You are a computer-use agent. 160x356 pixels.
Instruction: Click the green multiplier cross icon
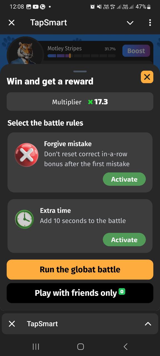pyautogui.click(x=90, y=102)
